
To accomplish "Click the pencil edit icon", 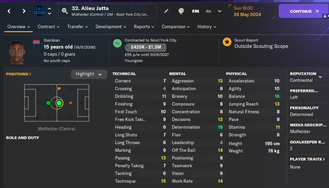I will pyautogui.click(x=166, y=11).
